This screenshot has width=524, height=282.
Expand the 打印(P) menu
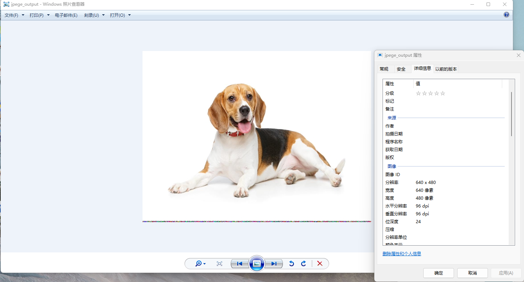(x=39, y=15)
